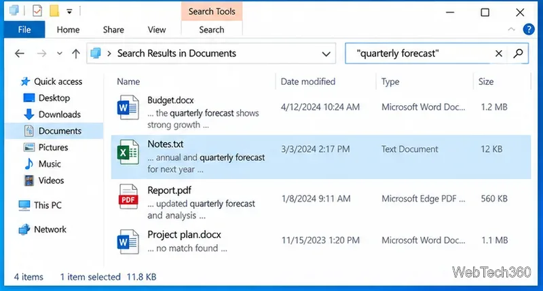Maximize the File Explorer window
This screenshot has height=291, width=543.
(x=485, y=12)
